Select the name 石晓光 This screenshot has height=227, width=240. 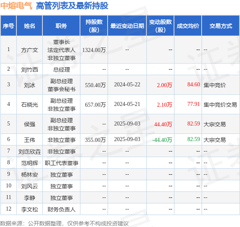coord(29,105)
